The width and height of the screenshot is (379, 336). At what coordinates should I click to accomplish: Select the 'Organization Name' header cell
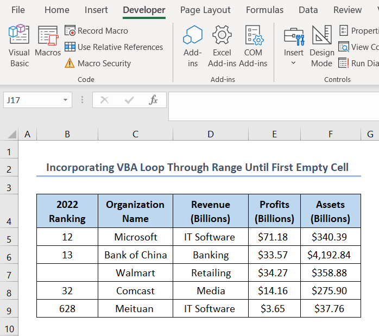tap(135, 211)
